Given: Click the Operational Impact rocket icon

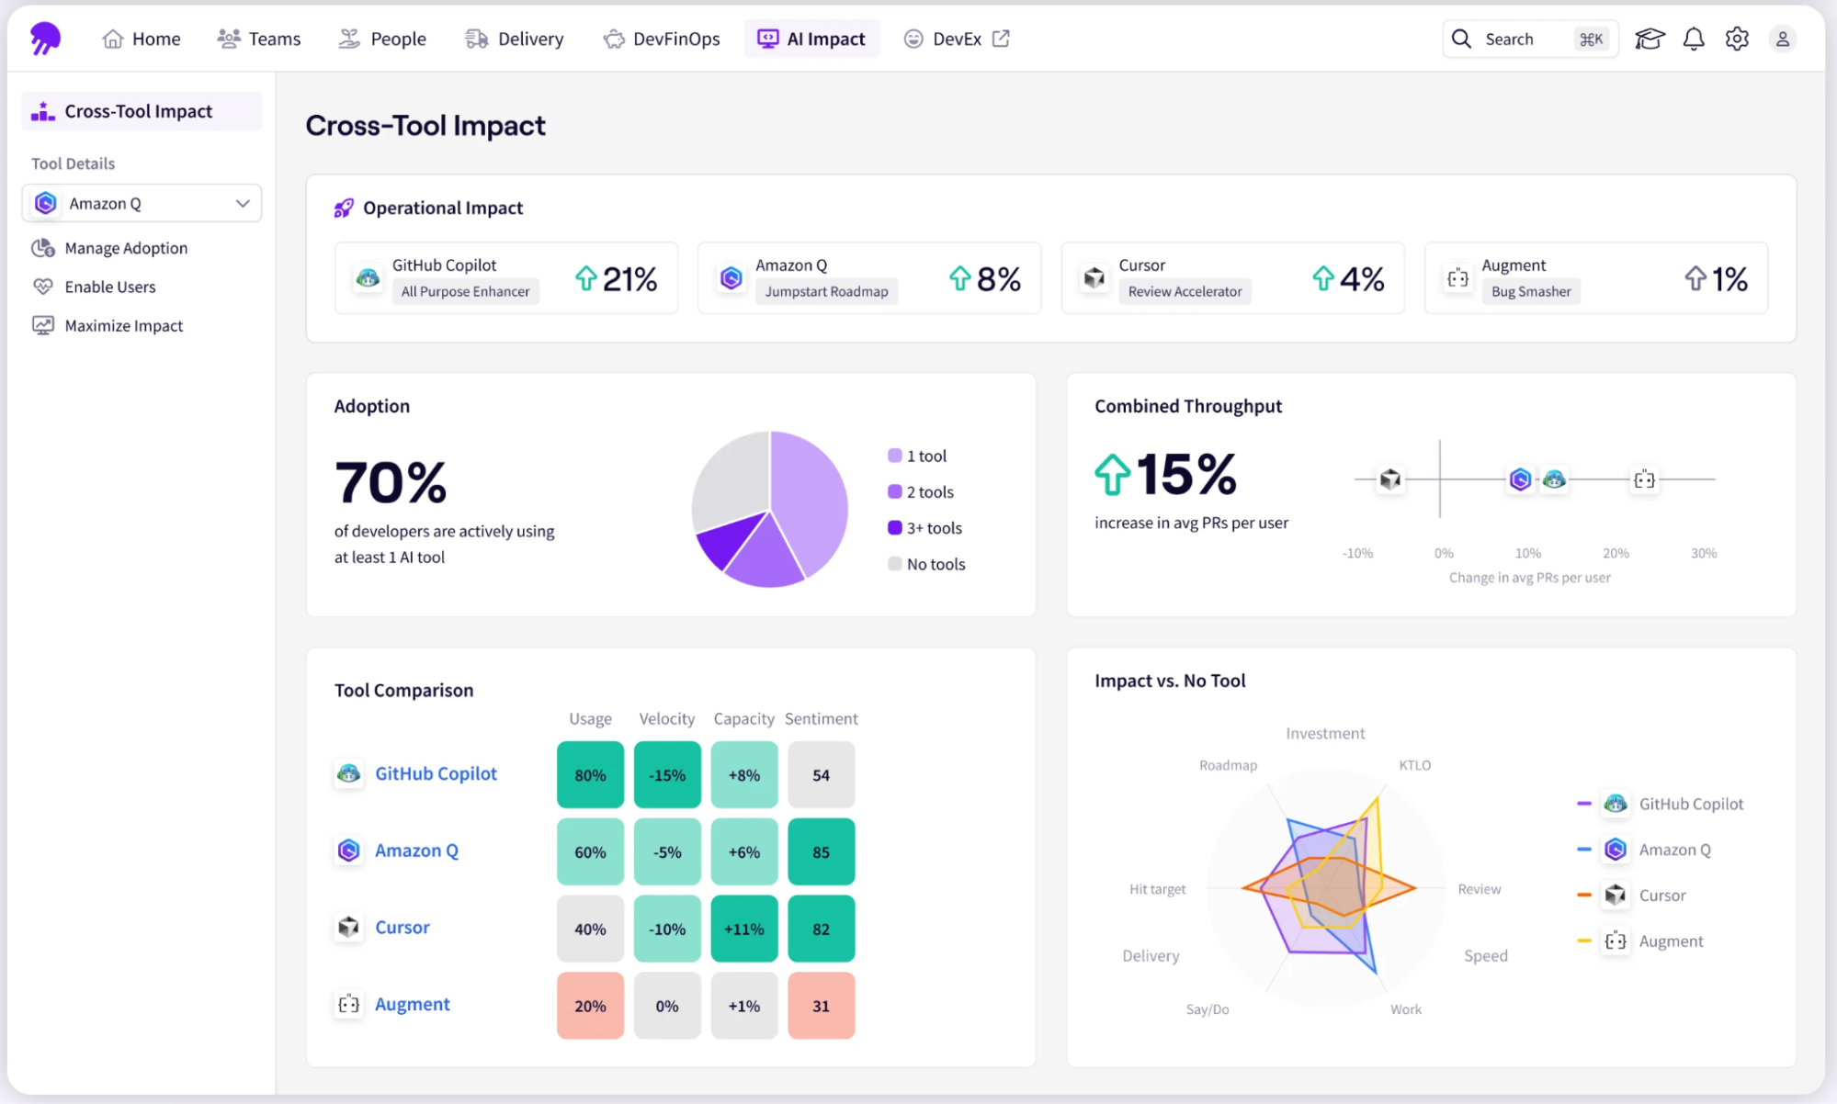Looking at the screenshot, I should pyautogui.click(x=344, y=208).
